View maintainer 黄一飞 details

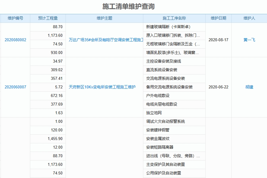[x=249, y=39]
